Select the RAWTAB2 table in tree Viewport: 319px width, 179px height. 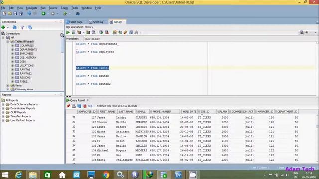(x=25, y=73)
